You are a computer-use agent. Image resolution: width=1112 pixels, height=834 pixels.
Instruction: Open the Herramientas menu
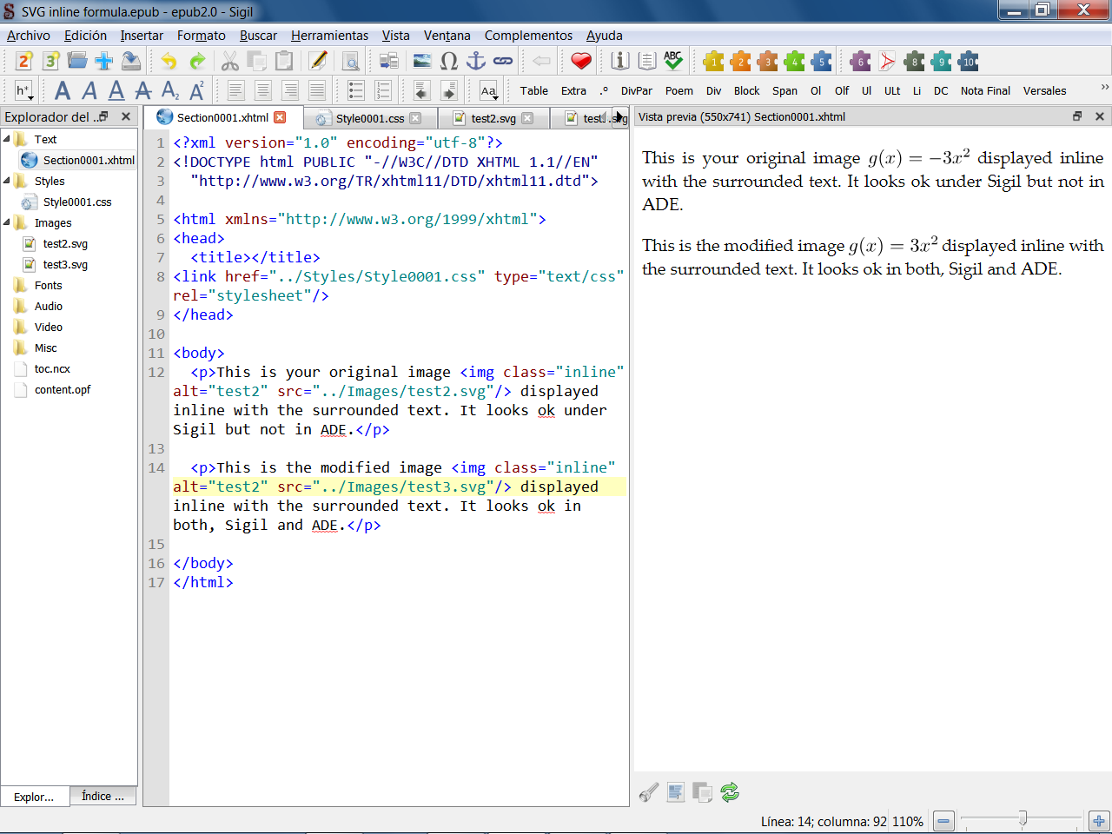[x=329, y=36]
